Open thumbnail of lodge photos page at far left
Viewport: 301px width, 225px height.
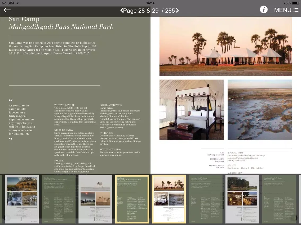point(22,199)
